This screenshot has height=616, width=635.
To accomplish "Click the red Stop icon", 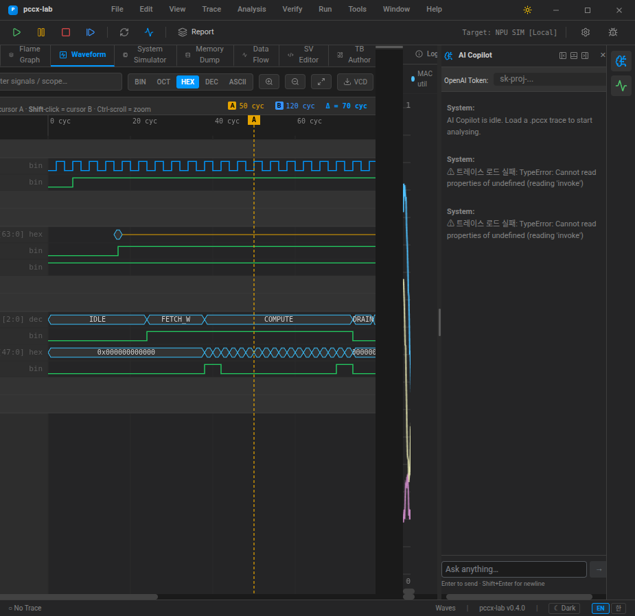I will (66, 32).
